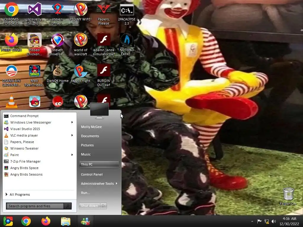Open Pictures from Start menu
Image resolution: width=303 pixels, height=227 pixels.
coord(87,145)
